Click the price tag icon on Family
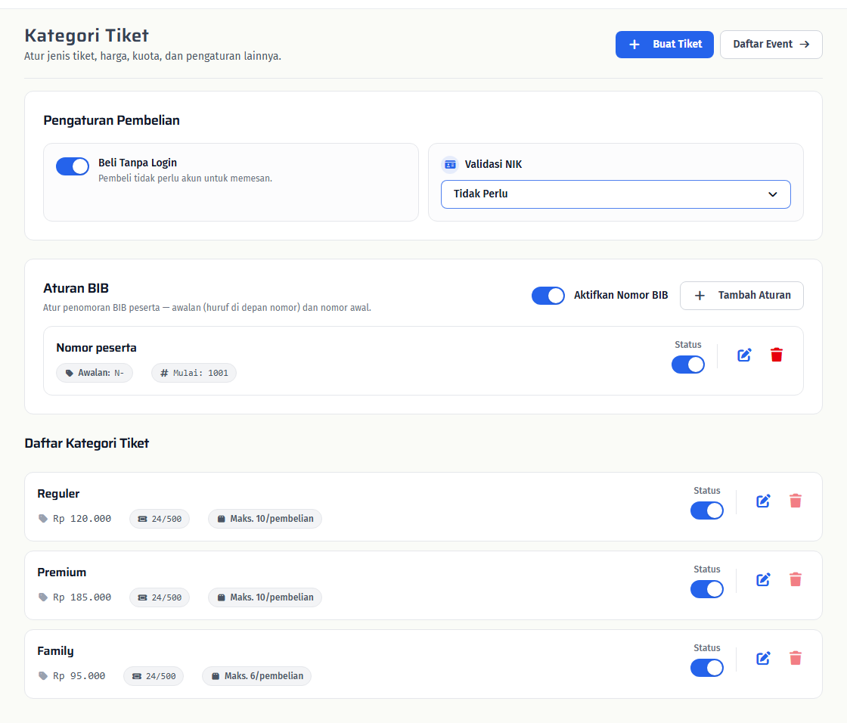This screenshot has width=847, height=723. (43, 676)
